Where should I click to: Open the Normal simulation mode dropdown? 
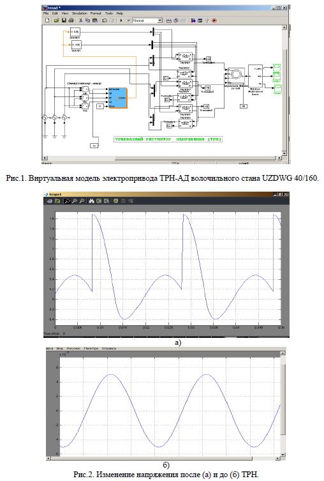tap(147, 20)
